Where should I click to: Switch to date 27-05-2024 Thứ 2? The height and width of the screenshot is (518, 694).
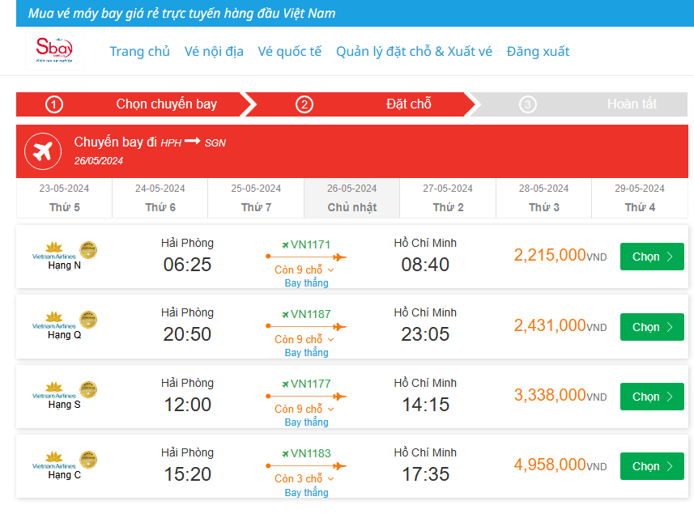(x=448, y=197)
